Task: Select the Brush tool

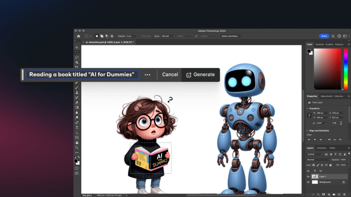Action: click(77, 88)
